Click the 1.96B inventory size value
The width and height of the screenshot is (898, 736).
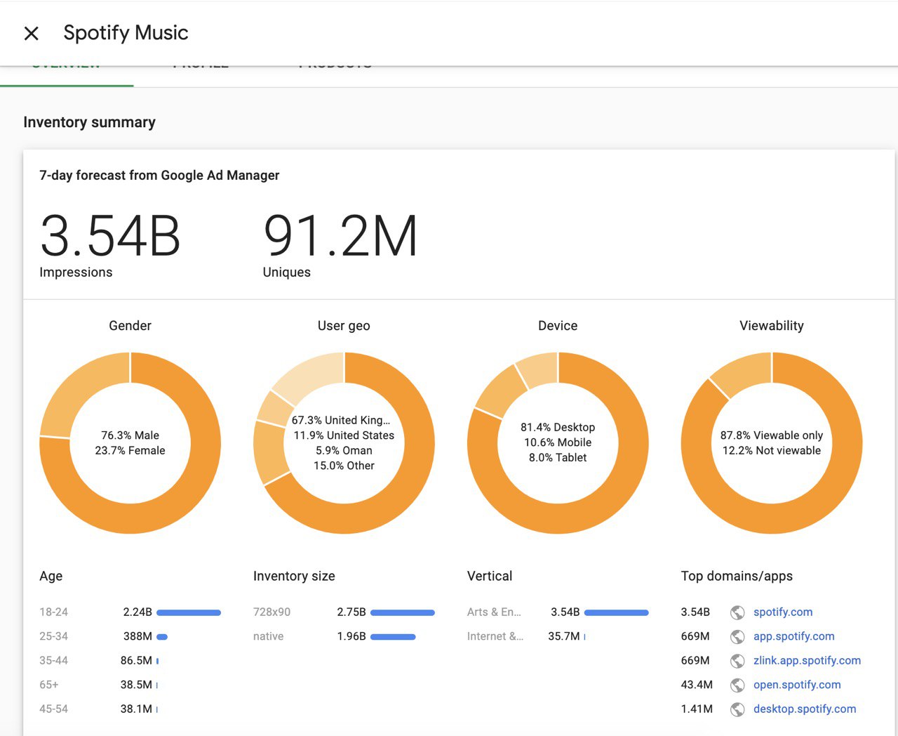(x=351, y=636)
